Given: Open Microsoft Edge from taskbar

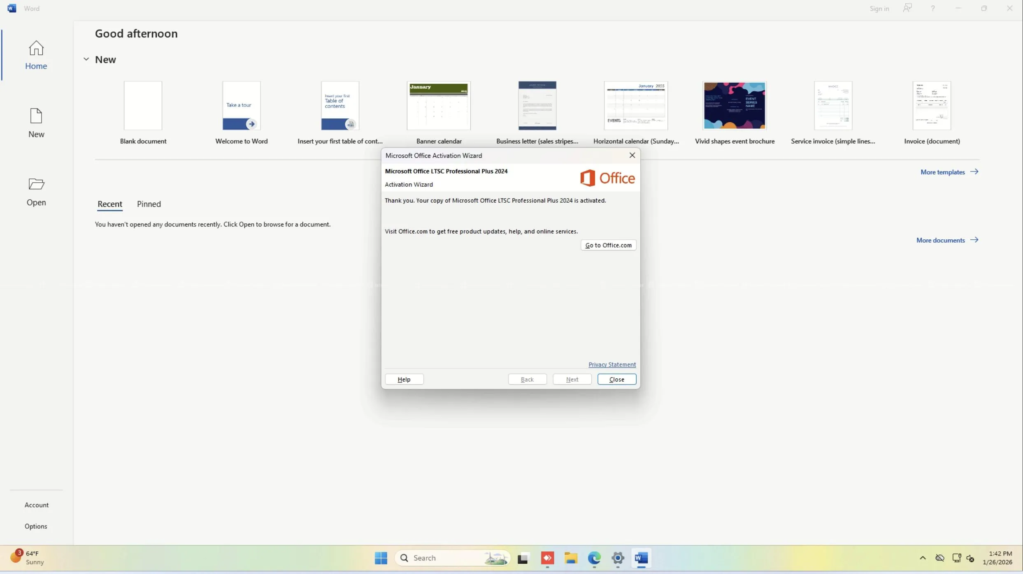Looking at the screenshot, I should (x=594, y=558).
